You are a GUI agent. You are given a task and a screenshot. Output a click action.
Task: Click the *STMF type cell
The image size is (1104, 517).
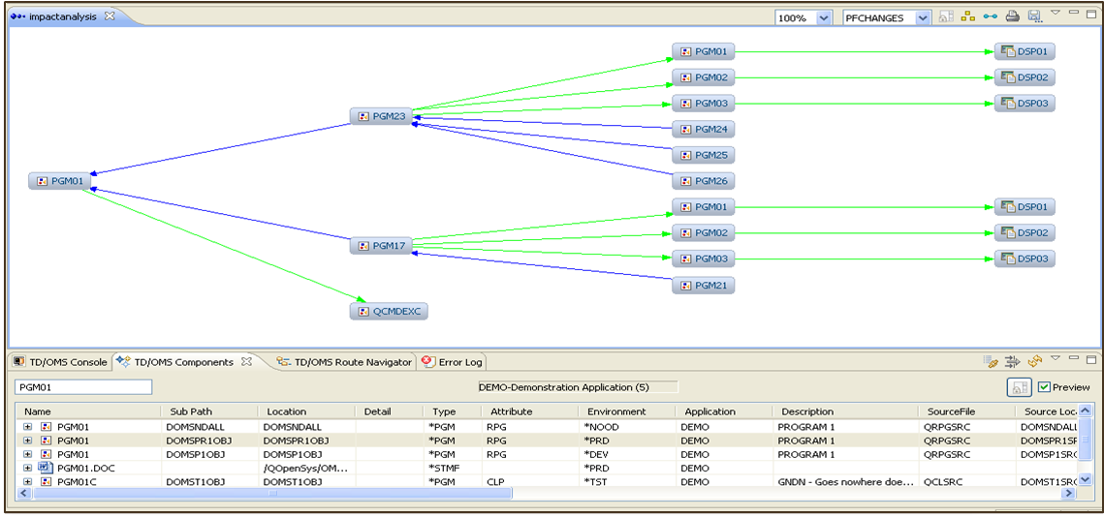(443, 468)
